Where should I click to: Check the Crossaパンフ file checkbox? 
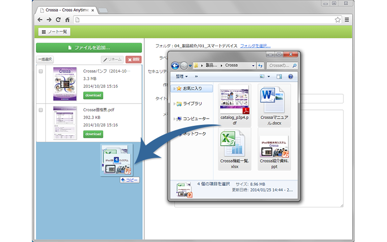pos(41,71)
